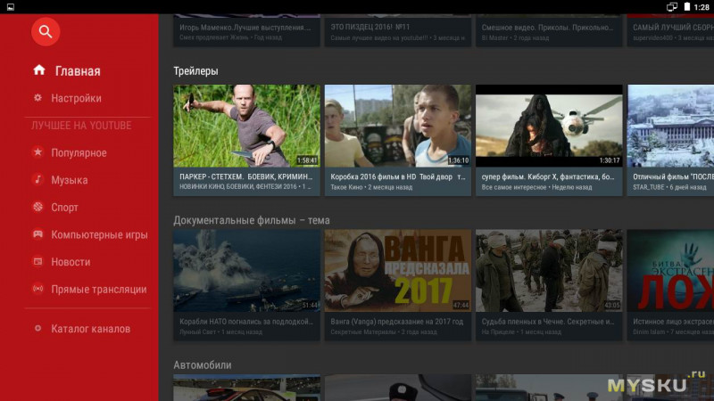The width and height of the screenshot is (714, 401).
Task: Click the Трейлеры section heading
Action: click(195, 71)
